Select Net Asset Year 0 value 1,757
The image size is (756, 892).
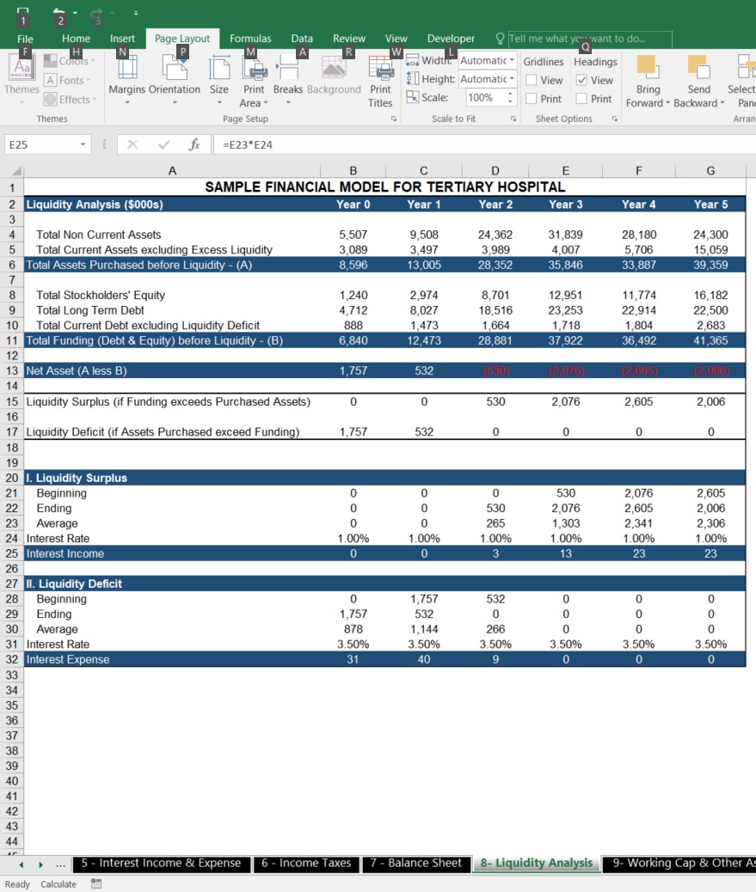tap(353, 371)
